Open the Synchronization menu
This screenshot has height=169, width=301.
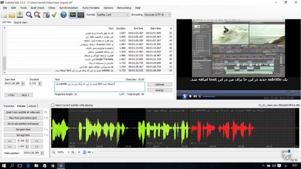point(68,8)
